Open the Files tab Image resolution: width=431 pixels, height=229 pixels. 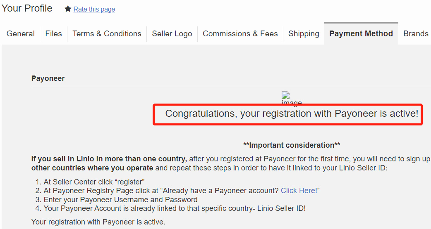tap(53, 34)
